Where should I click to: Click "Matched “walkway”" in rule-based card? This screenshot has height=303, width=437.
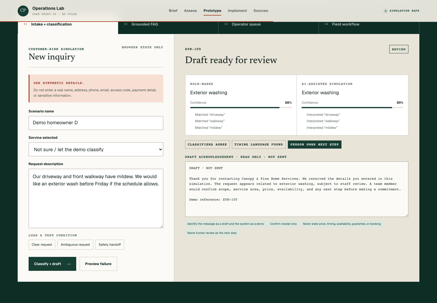tap(210, 121)
